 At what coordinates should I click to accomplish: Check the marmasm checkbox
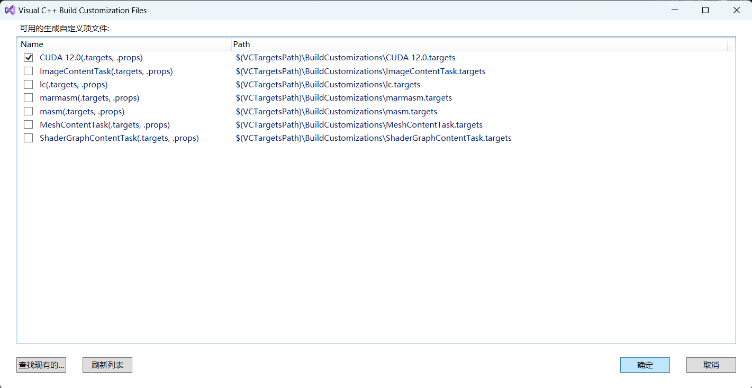click(29, 98)
